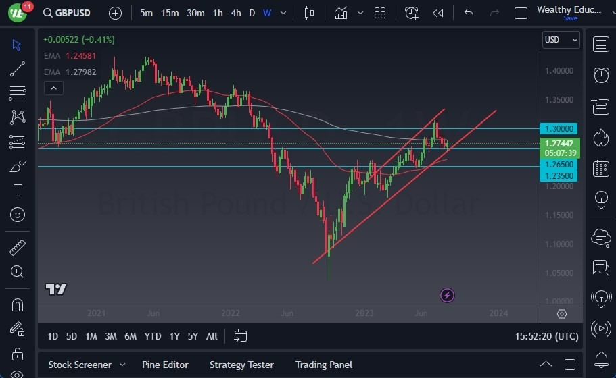The image size is (616, 378).
Task: Open the purple lightning event marker
Action: click(447, 295)
